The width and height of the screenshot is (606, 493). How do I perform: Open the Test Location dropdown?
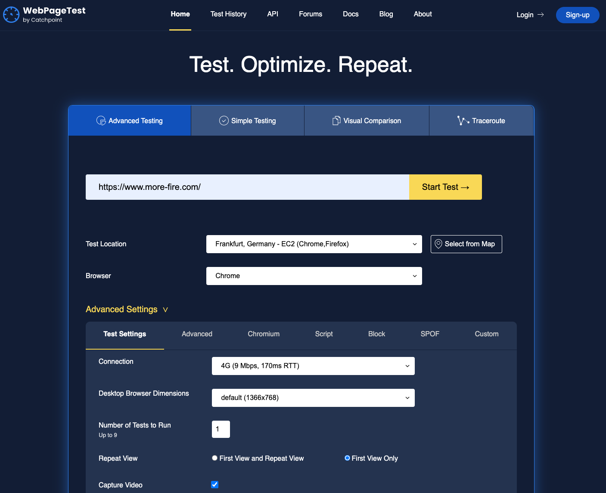click(x=314, y=244)
